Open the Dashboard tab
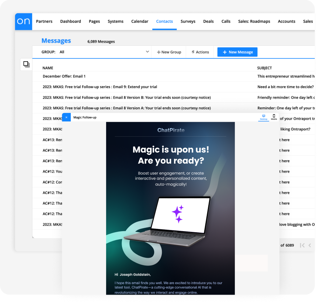This screenshot has height=305, width=317. click(70, 21)
